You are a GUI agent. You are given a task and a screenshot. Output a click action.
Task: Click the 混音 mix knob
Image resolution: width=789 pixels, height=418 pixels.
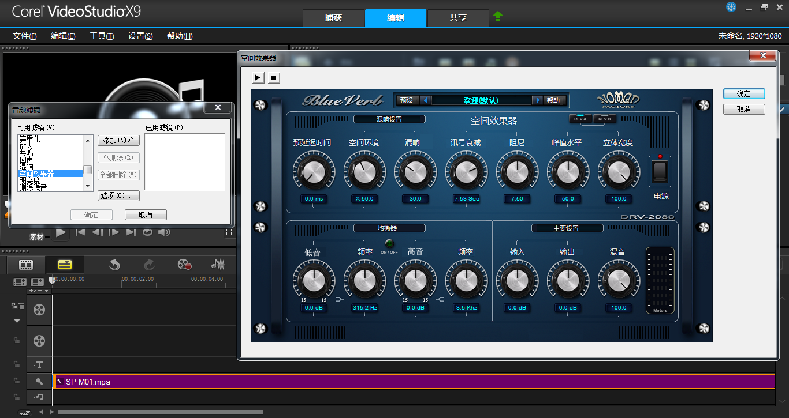618,280
